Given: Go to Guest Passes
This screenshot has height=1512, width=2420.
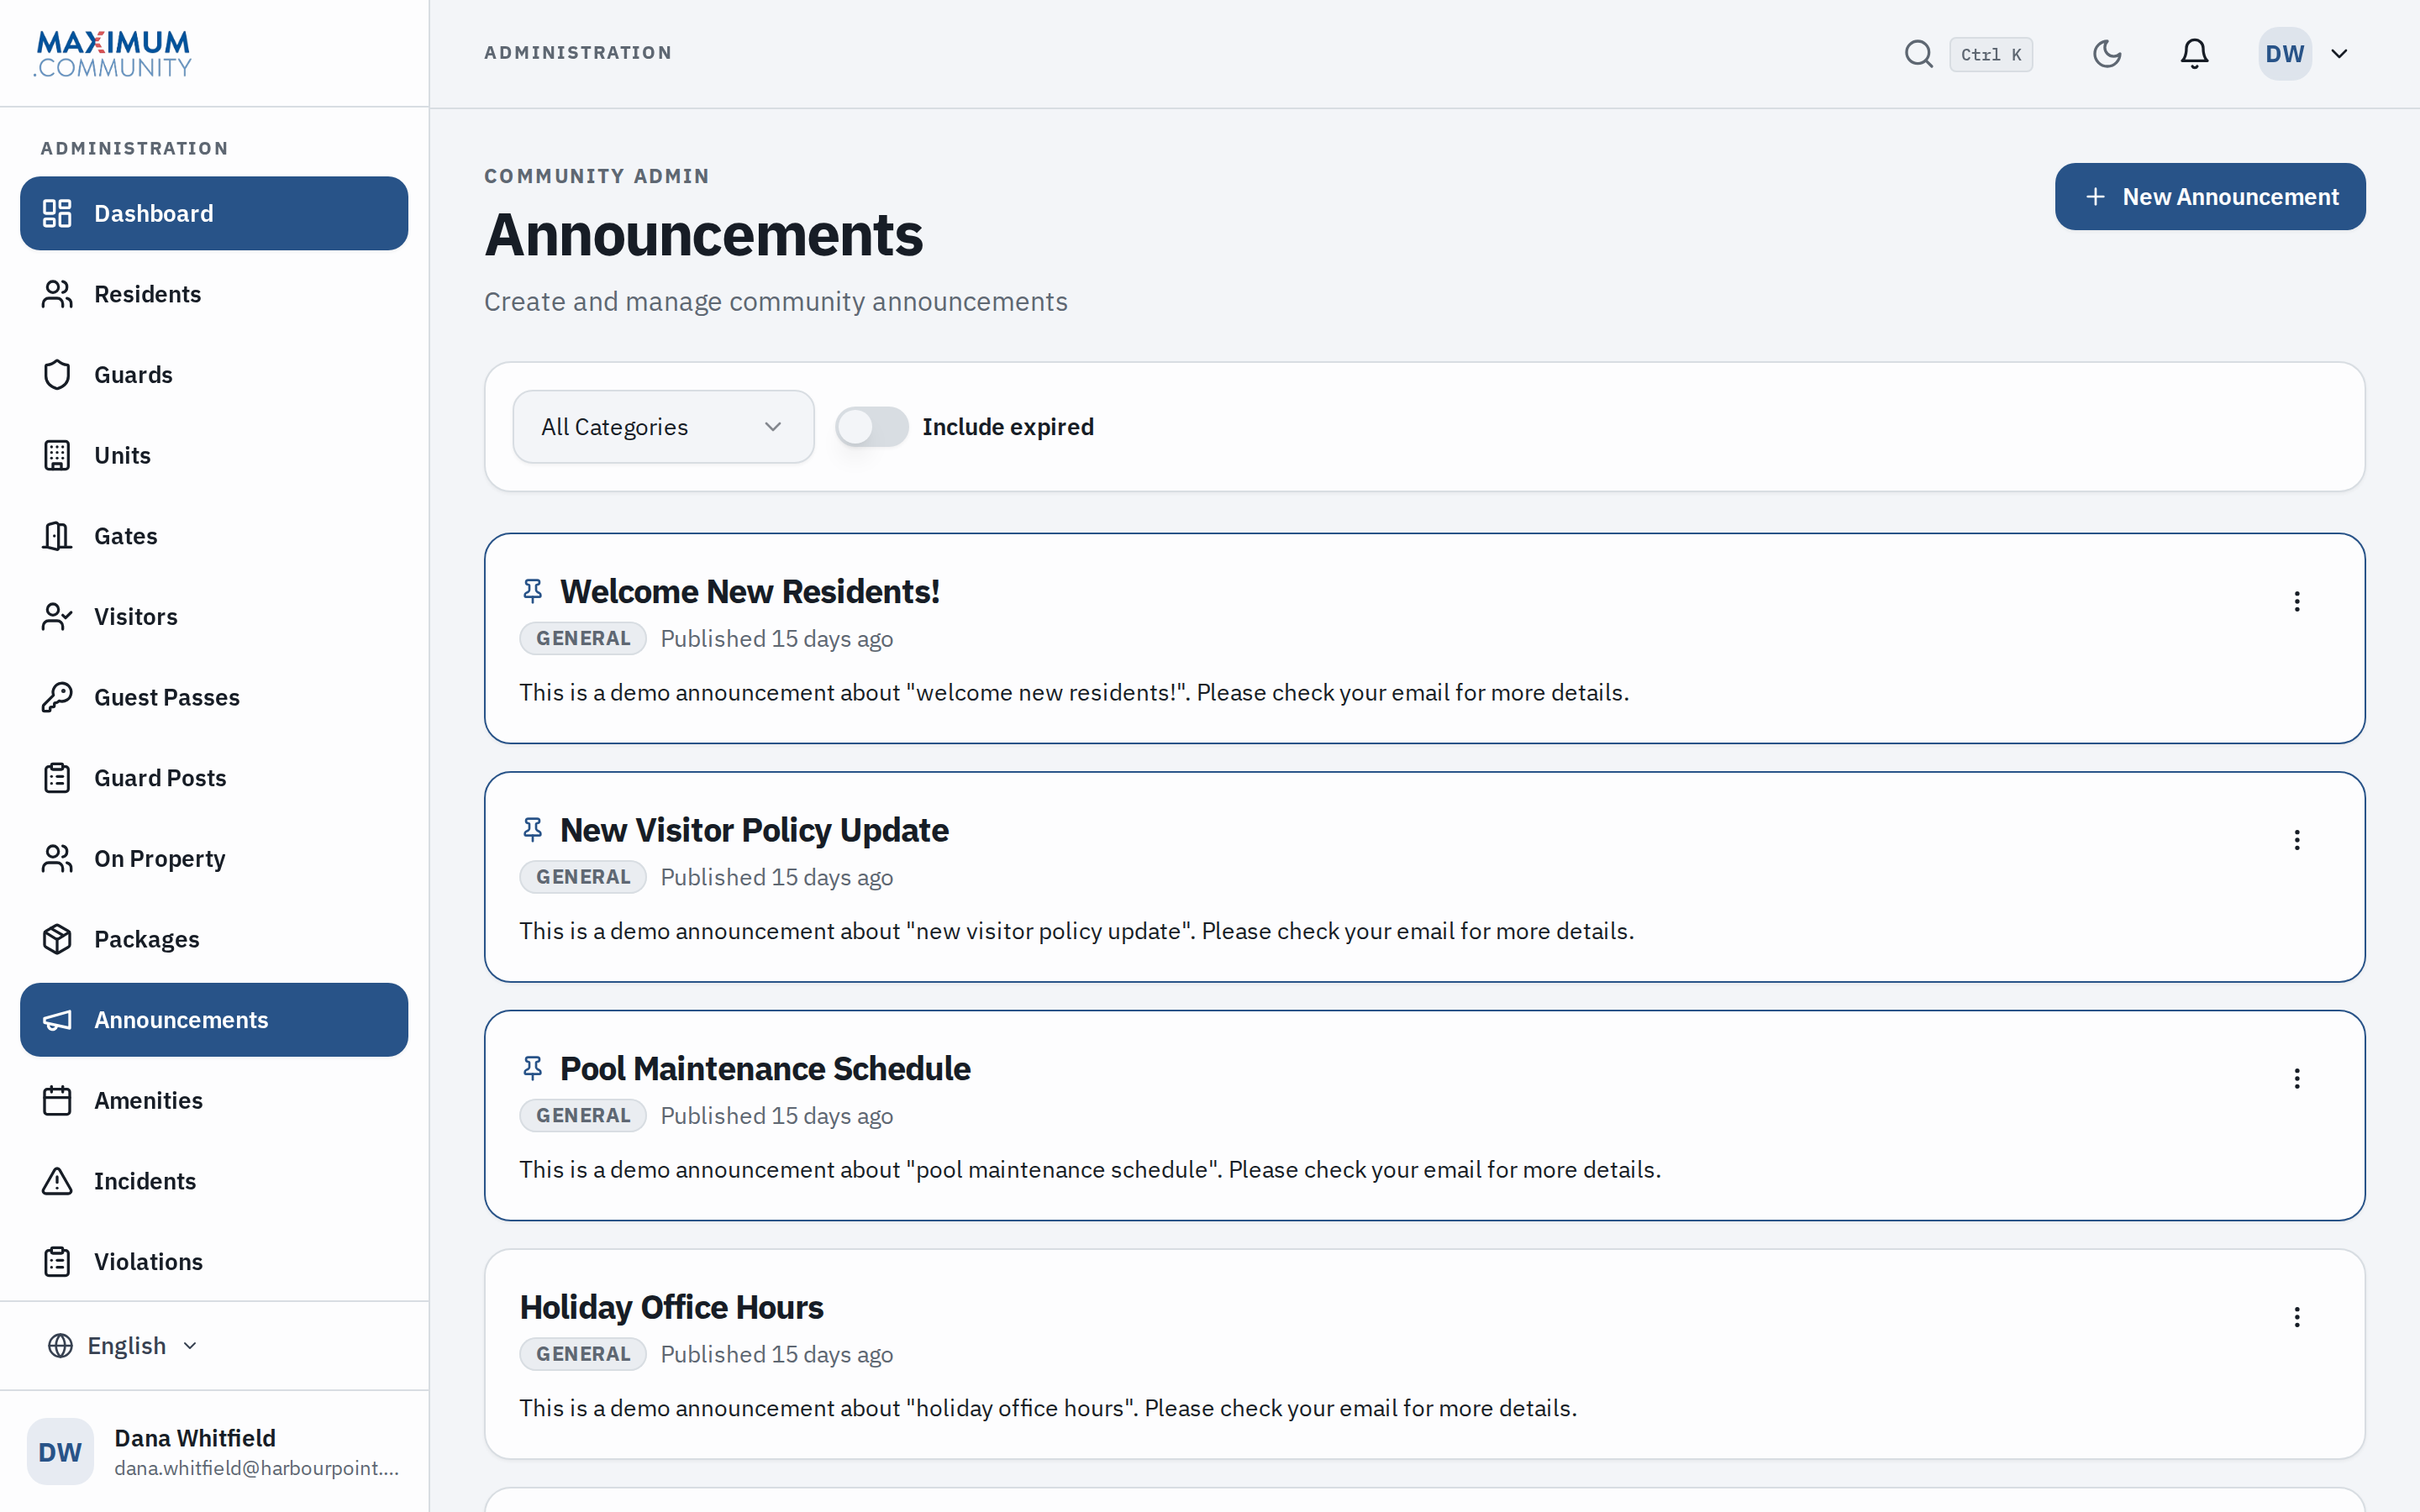Looking at the screenshot, I should click(214, 697).
